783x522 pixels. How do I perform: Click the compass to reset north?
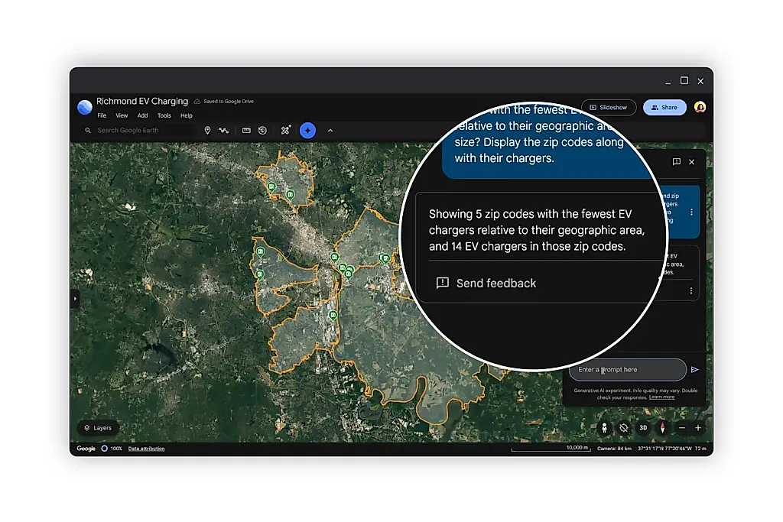663,428
